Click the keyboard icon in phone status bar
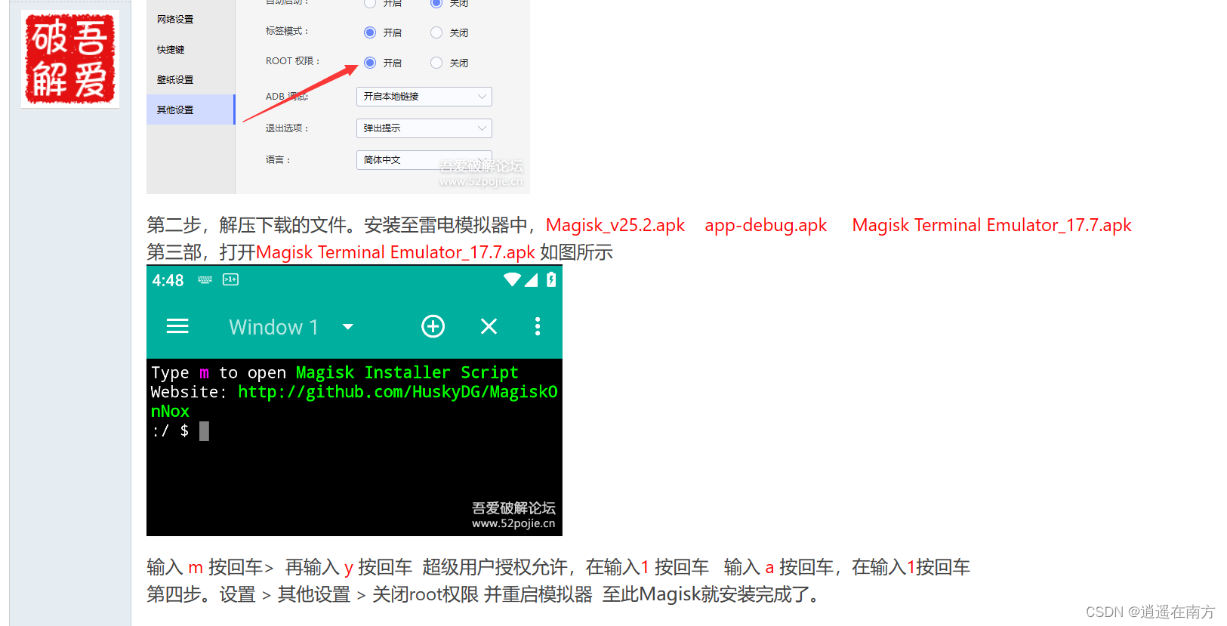The width and height of the screenshot is (1227, 626). (205, 279)
